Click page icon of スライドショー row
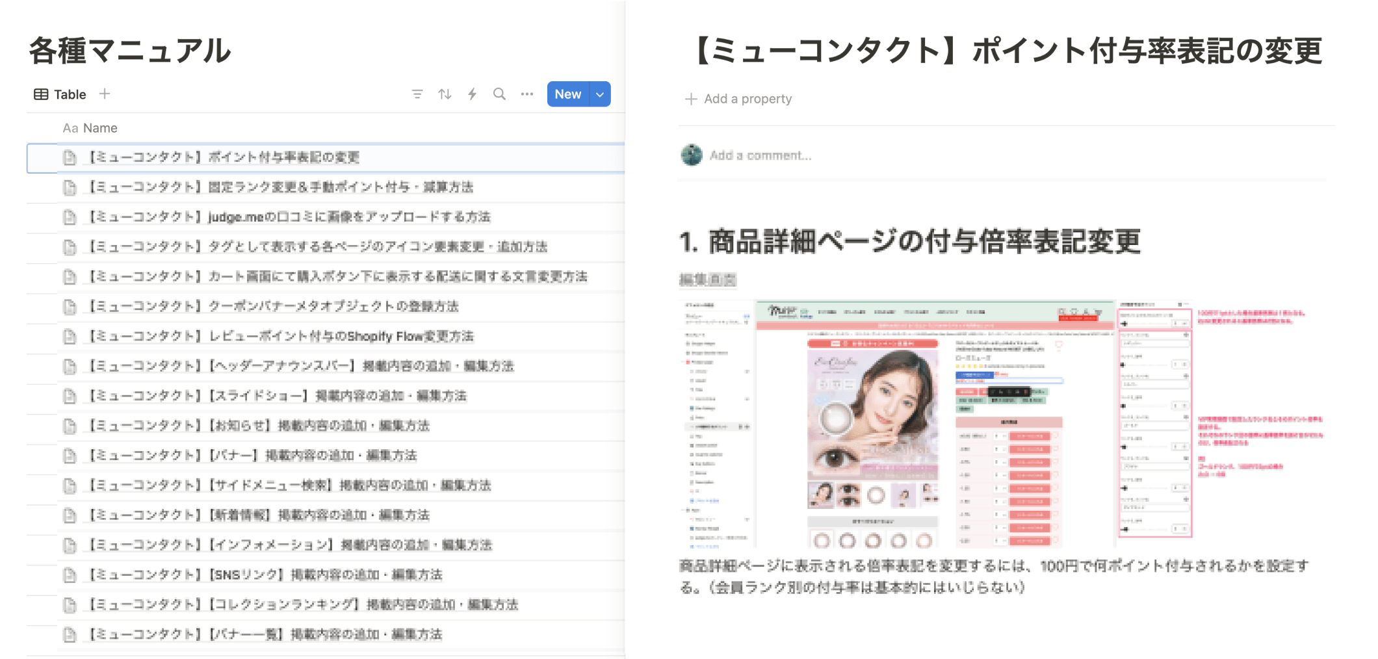This screenshot has height=659, width=1378. (x=70, y=396)
